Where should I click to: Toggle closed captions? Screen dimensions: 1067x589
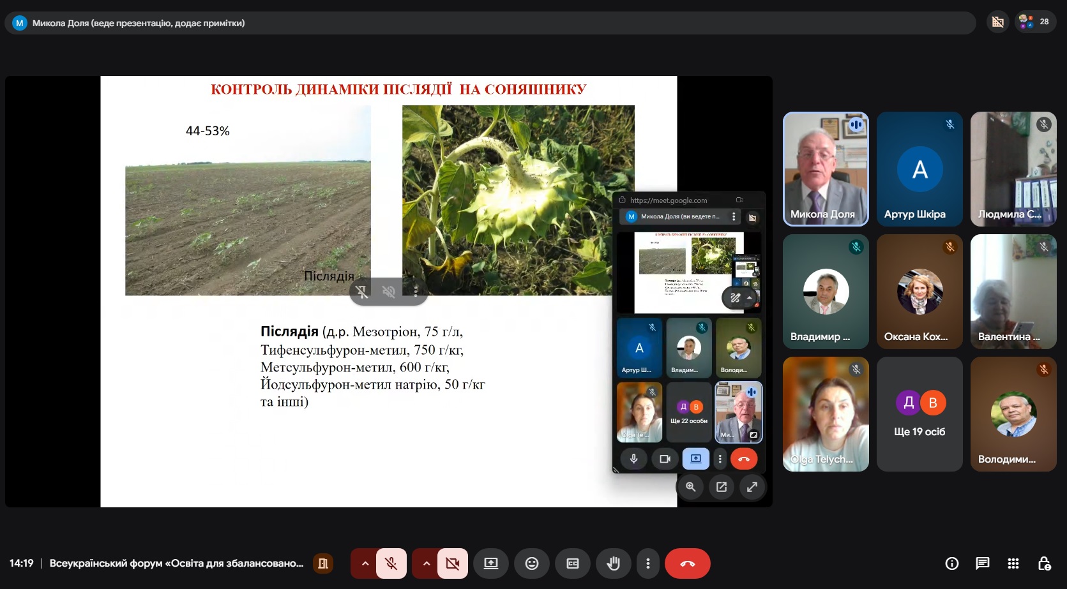click(572, 563)
